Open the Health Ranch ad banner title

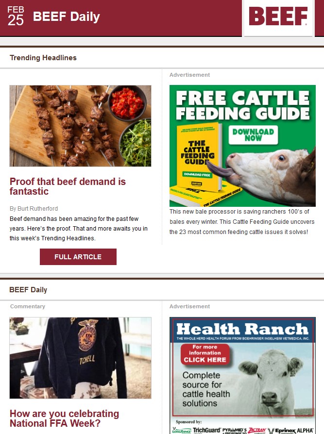(242, 329)
